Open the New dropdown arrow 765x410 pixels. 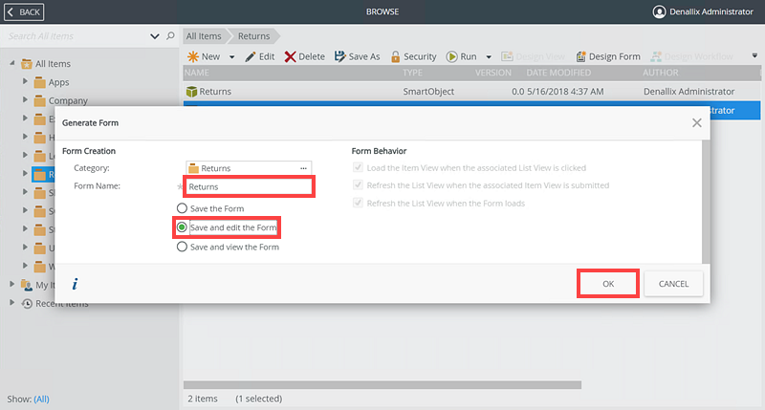click(231, 57)
